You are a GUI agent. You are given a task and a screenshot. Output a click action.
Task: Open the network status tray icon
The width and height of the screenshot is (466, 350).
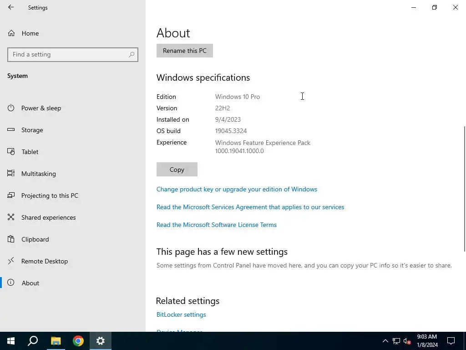click(x=396, y=341)
